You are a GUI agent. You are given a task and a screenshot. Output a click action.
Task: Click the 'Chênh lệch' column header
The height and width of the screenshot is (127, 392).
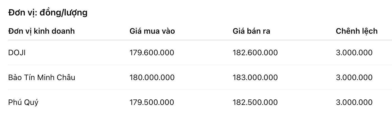(356, 31)
